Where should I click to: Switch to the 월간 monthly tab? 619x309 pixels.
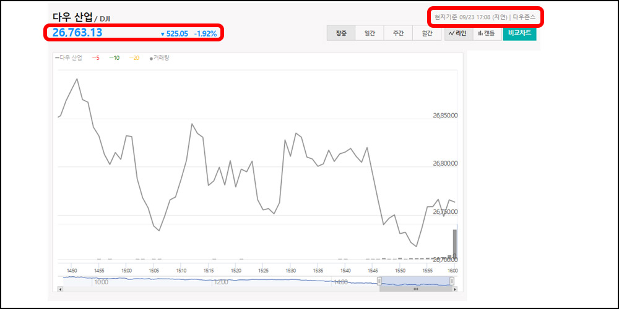point(426,33)
